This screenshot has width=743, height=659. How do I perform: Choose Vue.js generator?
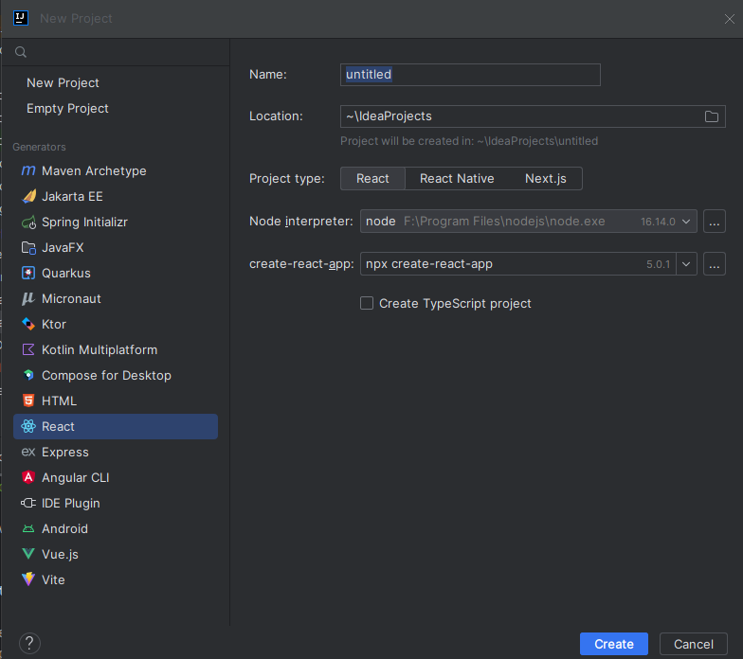(x=116, y=554)
